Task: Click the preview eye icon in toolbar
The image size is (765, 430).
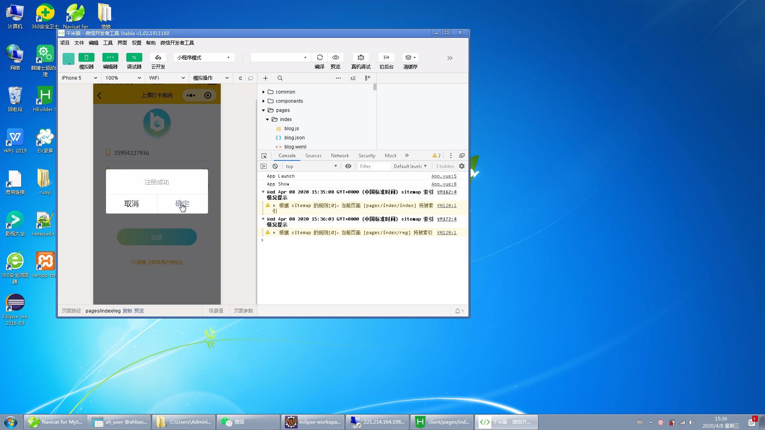Action: point(335,58)
